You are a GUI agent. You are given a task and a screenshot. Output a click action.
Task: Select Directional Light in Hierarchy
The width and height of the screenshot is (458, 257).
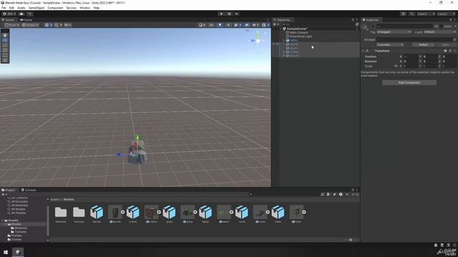[x=301, y=36]
